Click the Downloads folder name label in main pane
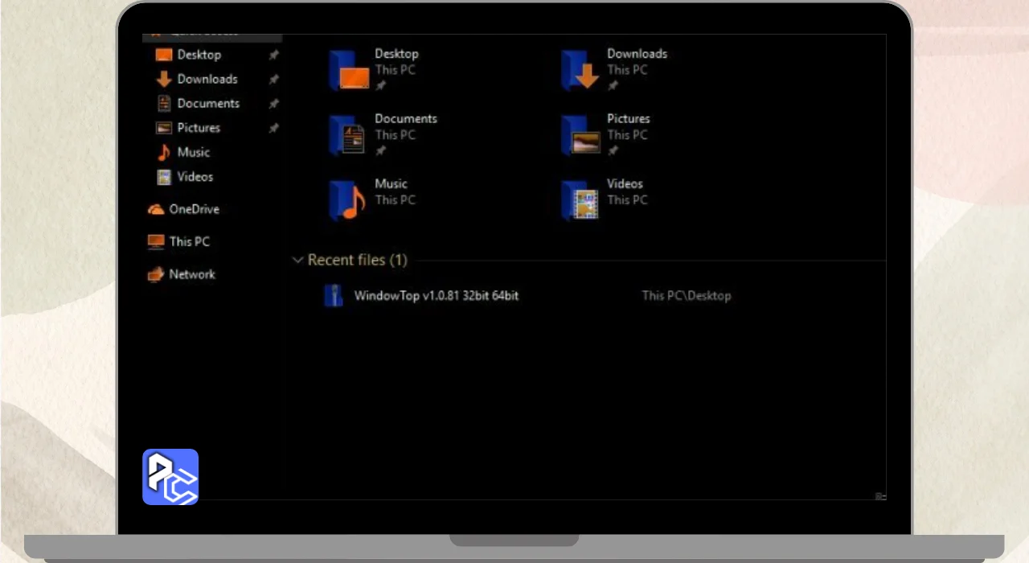This screenshot has width=1029, height=563. 637,54
